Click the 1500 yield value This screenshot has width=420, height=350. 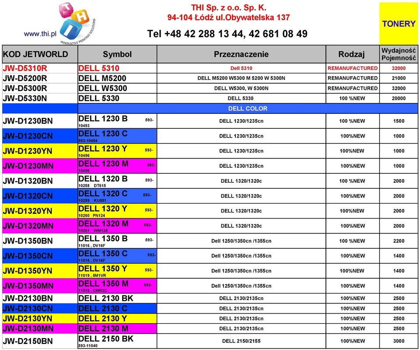click(399, 121)
